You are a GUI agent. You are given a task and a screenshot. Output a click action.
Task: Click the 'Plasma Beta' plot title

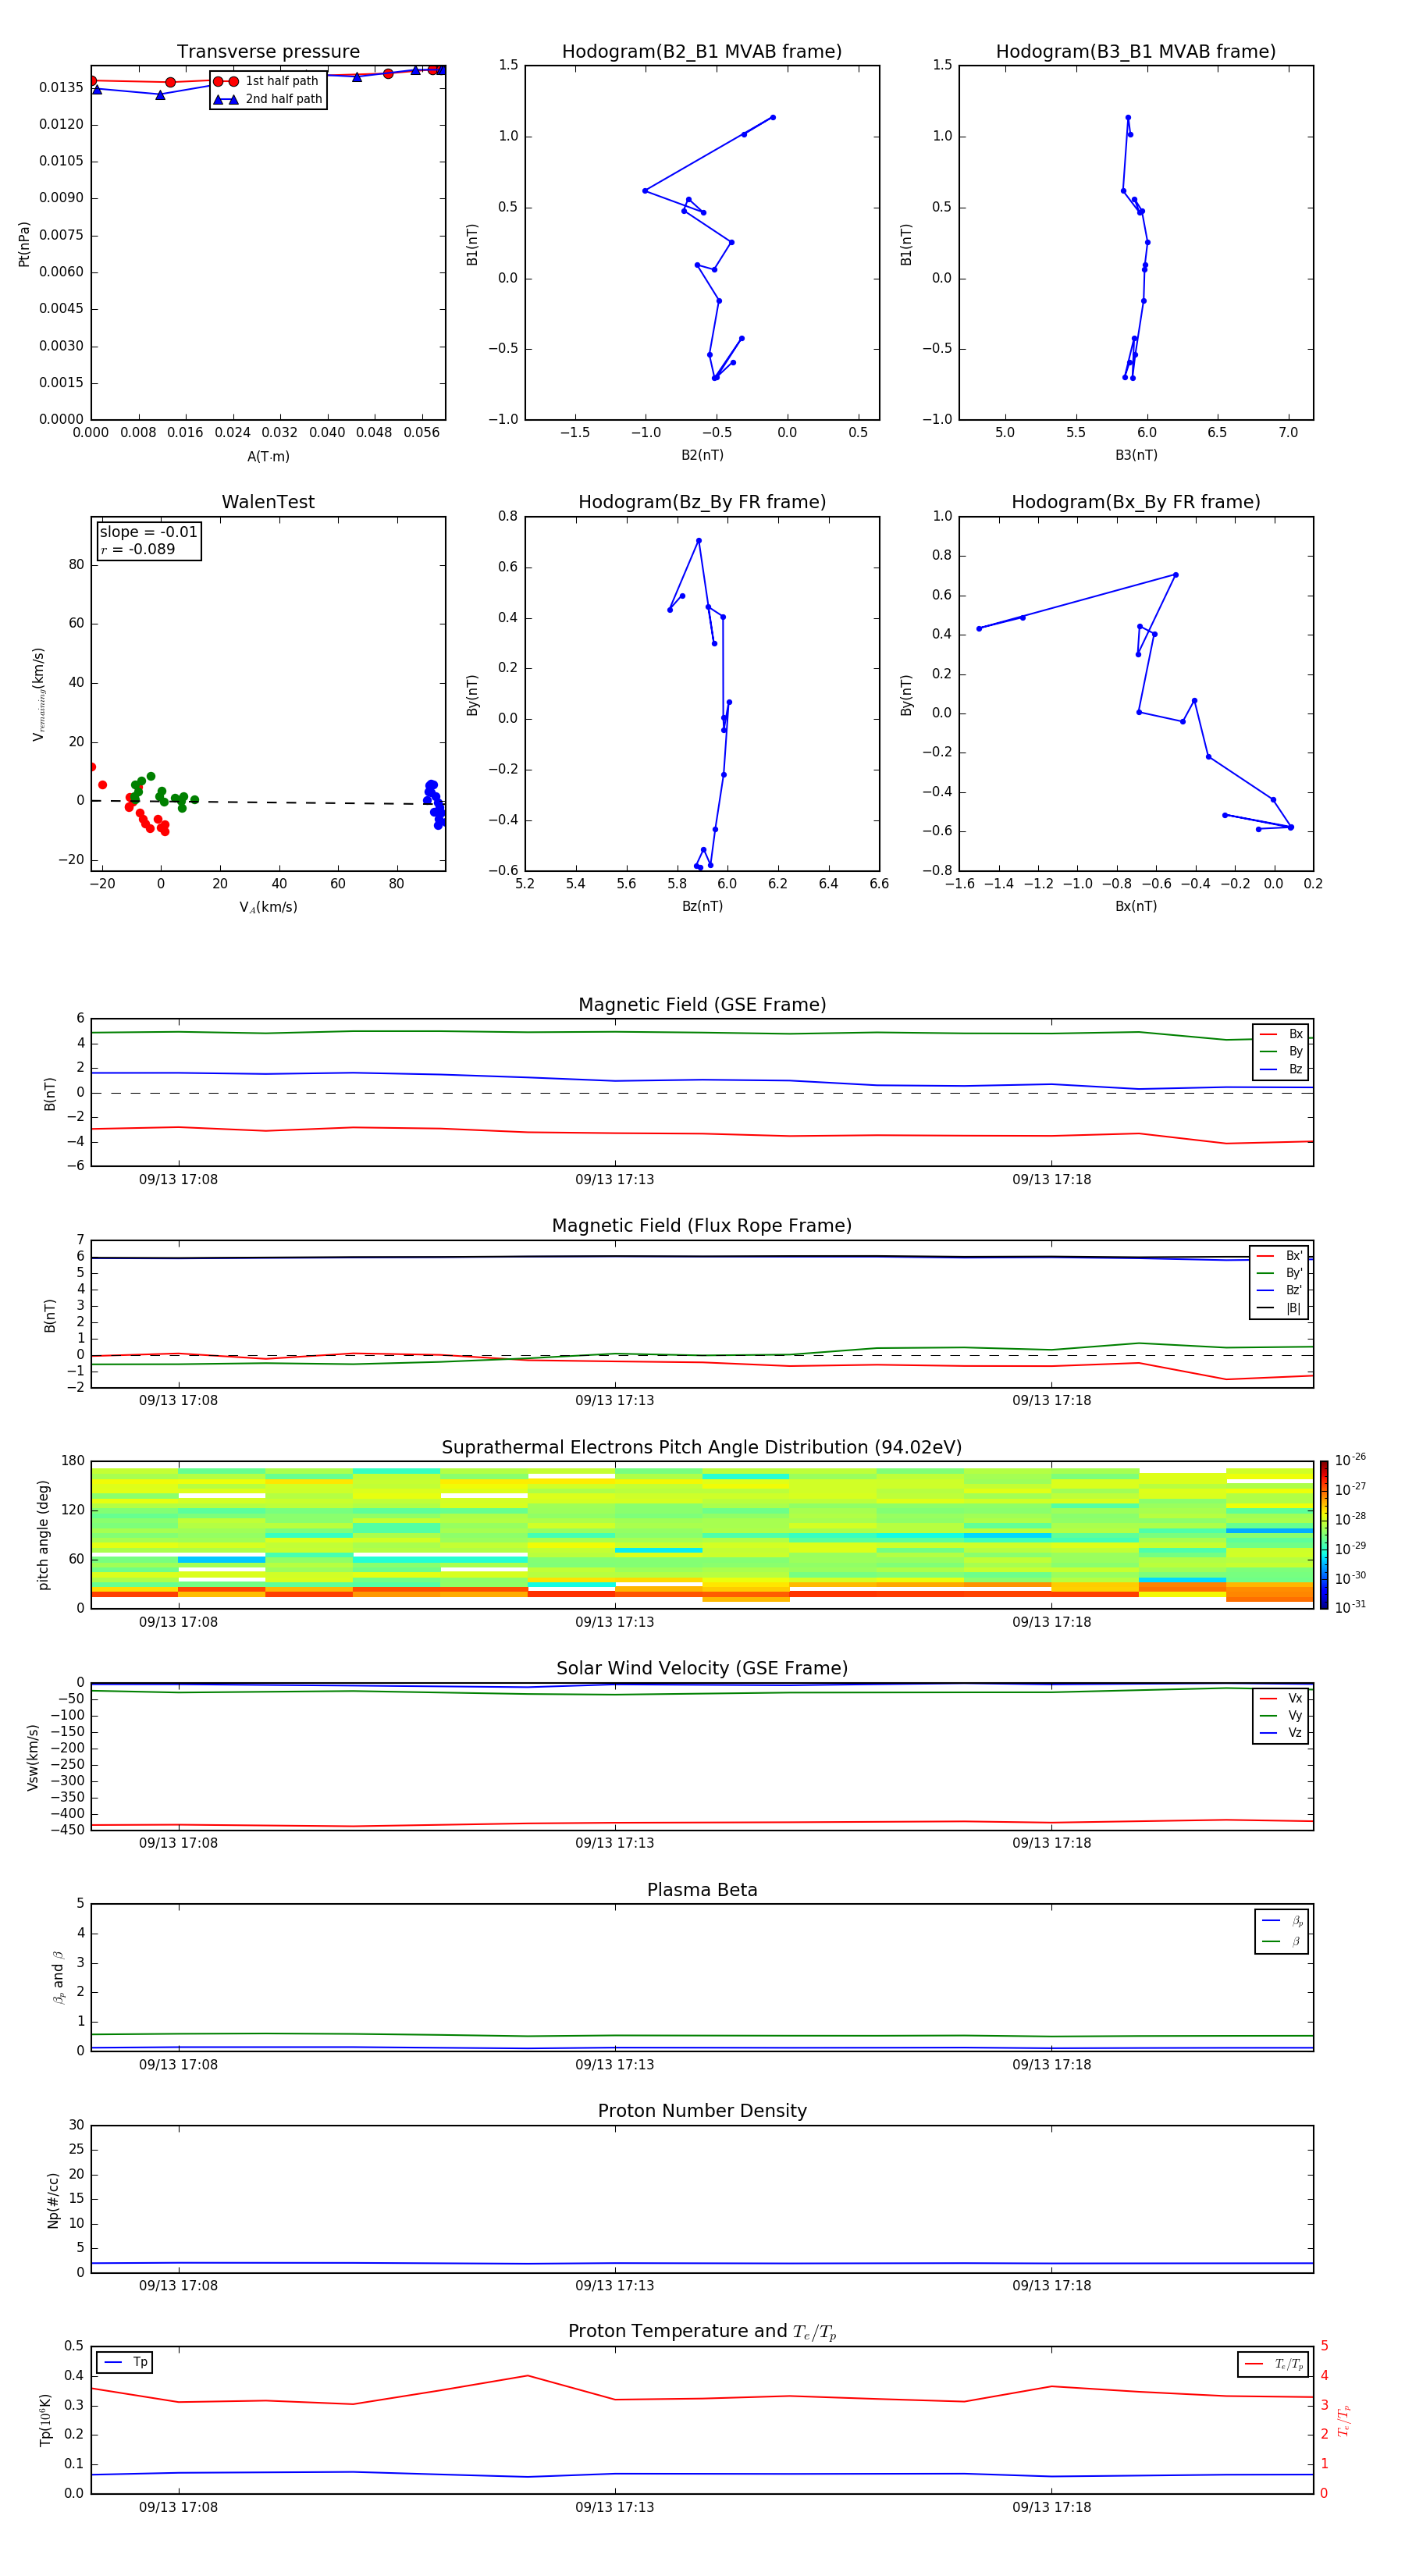pos(702,1890)
